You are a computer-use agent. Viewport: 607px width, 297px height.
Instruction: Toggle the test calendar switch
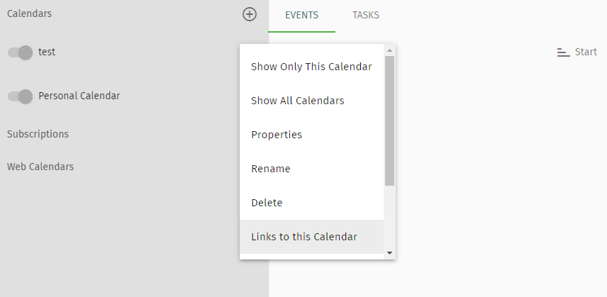(x=20, y=52)
